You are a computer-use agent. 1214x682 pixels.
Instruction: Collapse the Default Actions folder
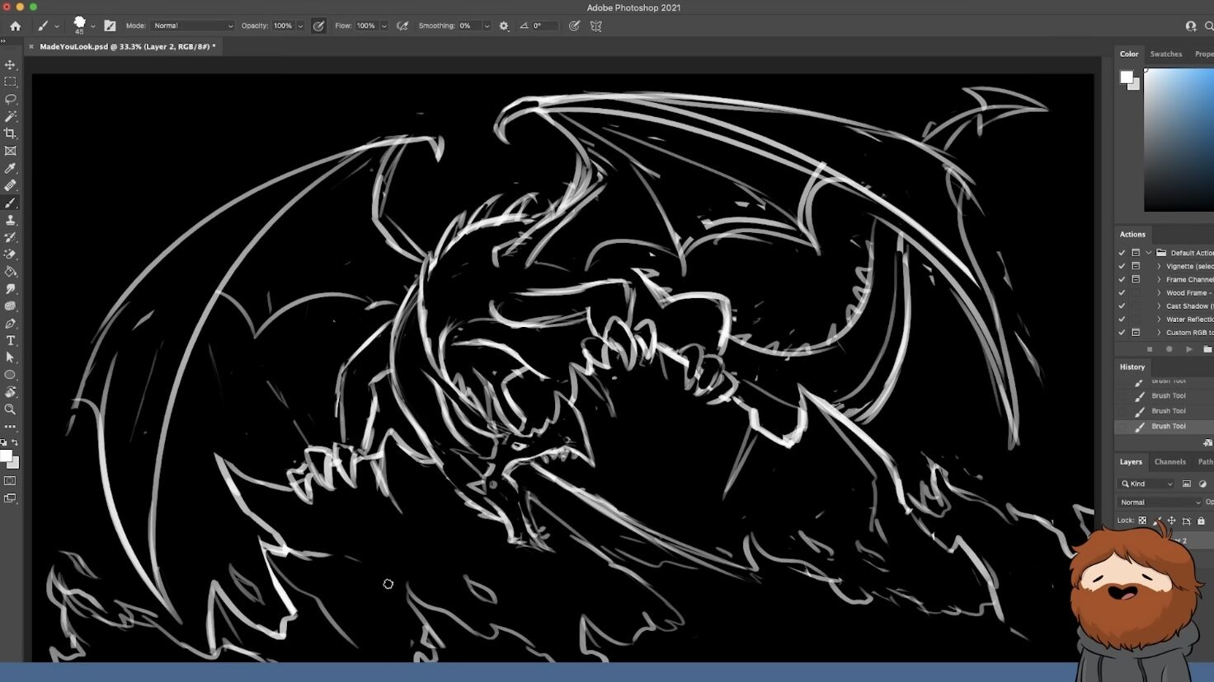[x=1148, y=253]
